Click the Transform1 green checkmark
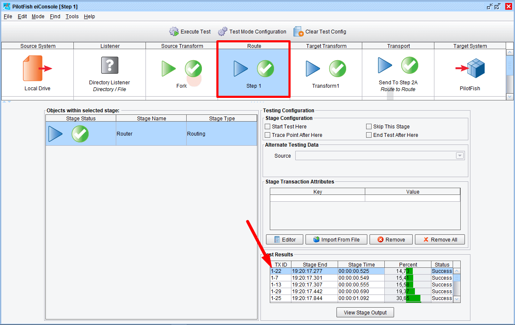The image size is (515, 325). (x=338, y=69)
